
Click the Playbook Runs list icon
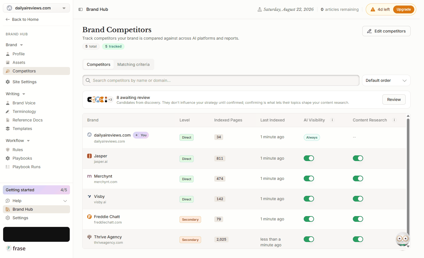point(8,167)
